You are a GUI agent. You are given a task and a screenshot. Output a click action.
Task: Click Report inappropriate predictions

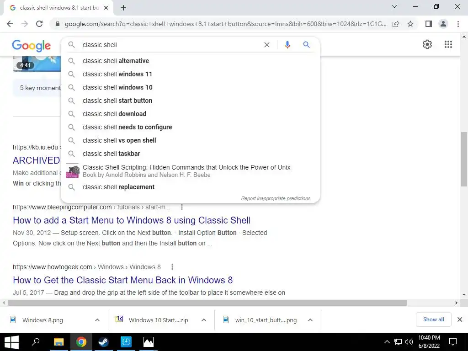click(x=276, y=198)
